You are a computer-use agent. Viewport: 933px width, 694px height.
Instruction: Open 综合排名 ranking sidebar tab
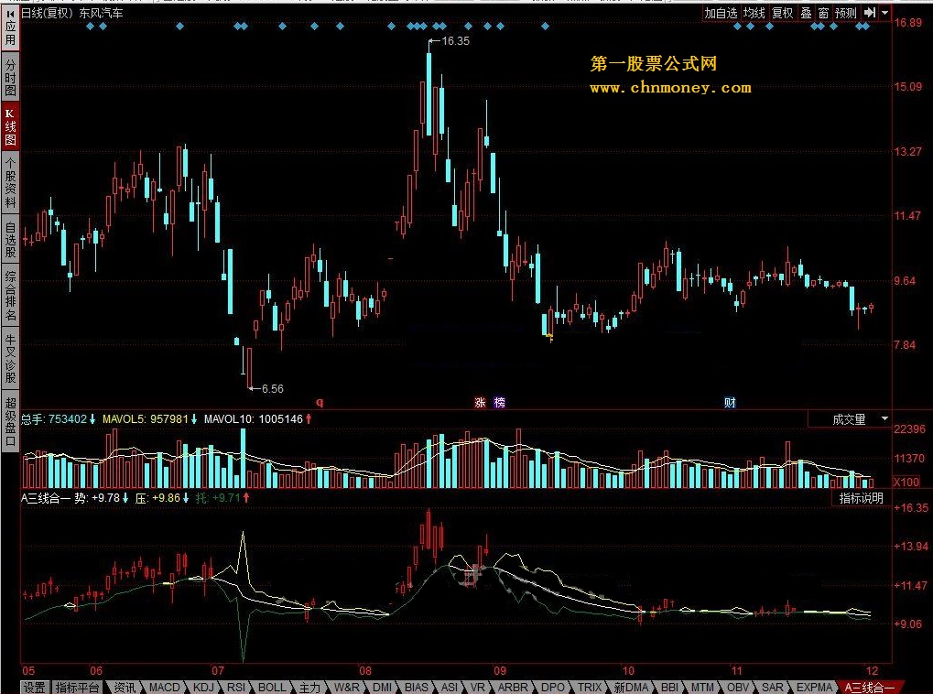click(x=10, y=296)
